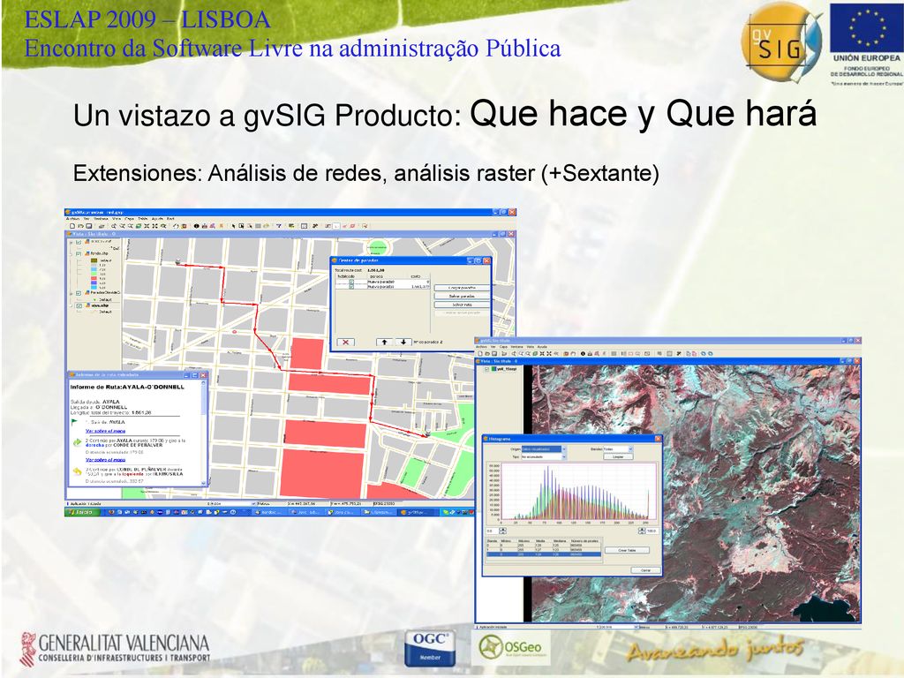The height and width of the screenshot is (678, 904).
Task: Open Red menu in the network-analysis gvSIG window
Action: coord(170,219)
